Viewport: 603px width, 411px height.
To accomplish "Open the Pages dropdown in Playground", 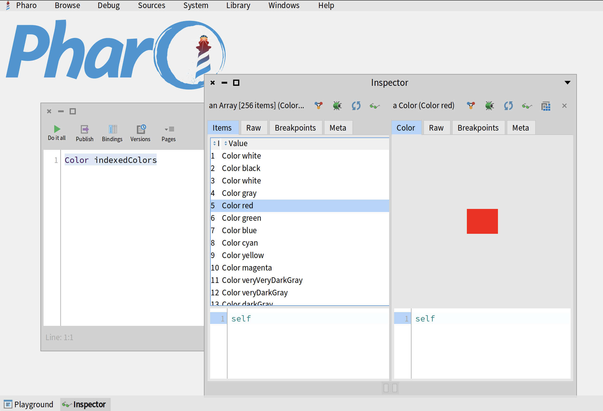I will [169, 129].
